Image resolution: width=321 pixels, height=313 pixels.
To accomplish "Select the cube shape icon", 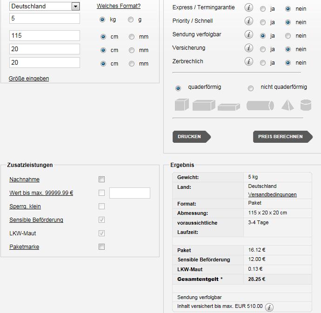I will [182, 105].
